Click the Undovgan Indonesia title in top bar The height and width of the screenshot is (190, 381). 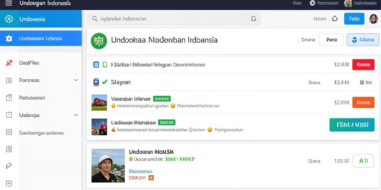coord(45,3)
